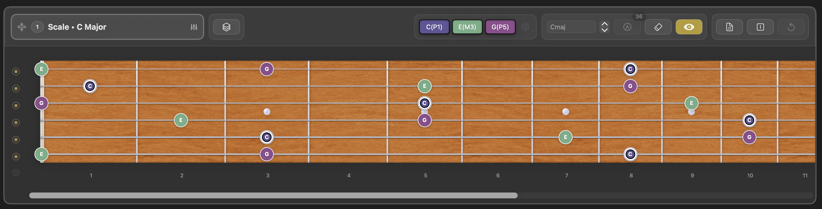The height and width of the screenshot is (209, 822).
Task: Click the chord stepper down chevron
Action: [x=604, y=30]
